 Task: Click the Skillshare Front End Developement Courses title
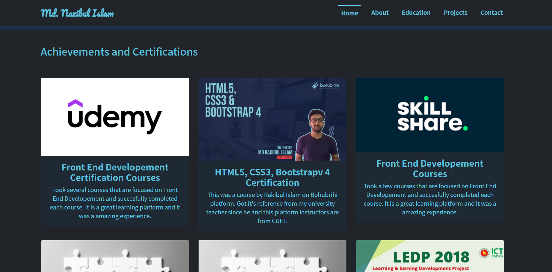430,169
